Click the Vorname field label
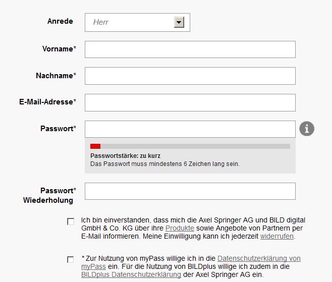This screenshot has width=332, height=282. (59, 49)
